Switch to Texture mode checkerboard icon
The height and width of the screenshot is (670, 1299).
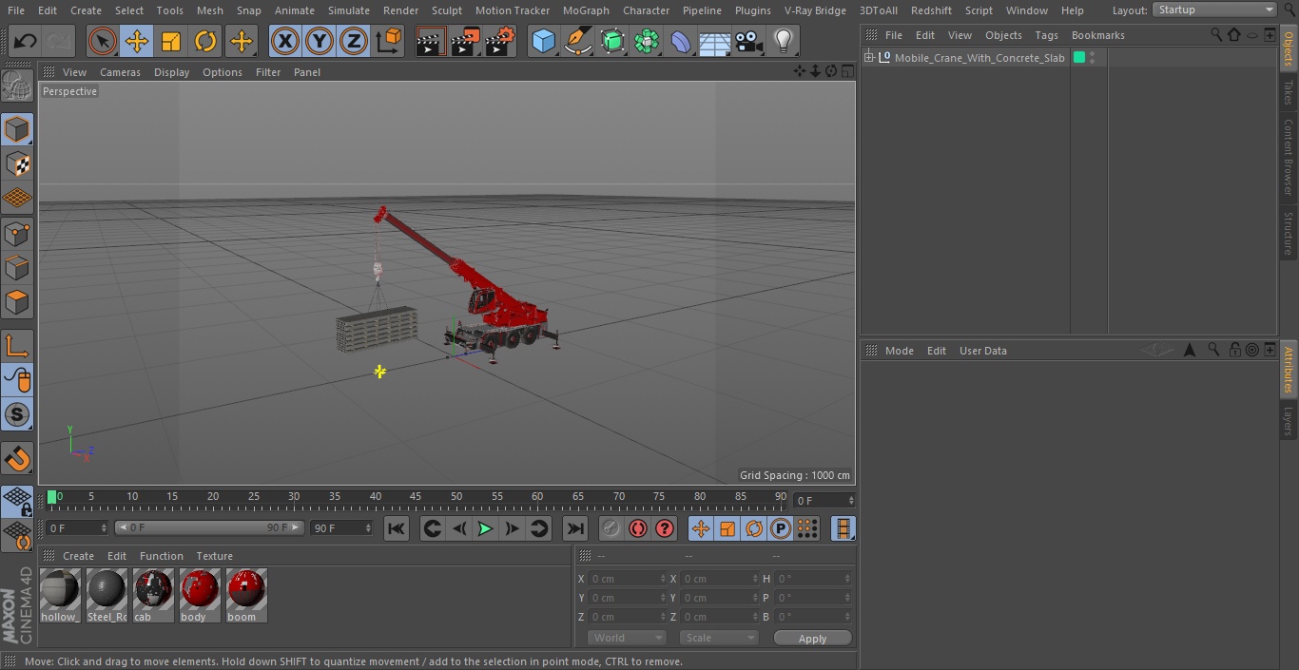click(x=17, y=163)
